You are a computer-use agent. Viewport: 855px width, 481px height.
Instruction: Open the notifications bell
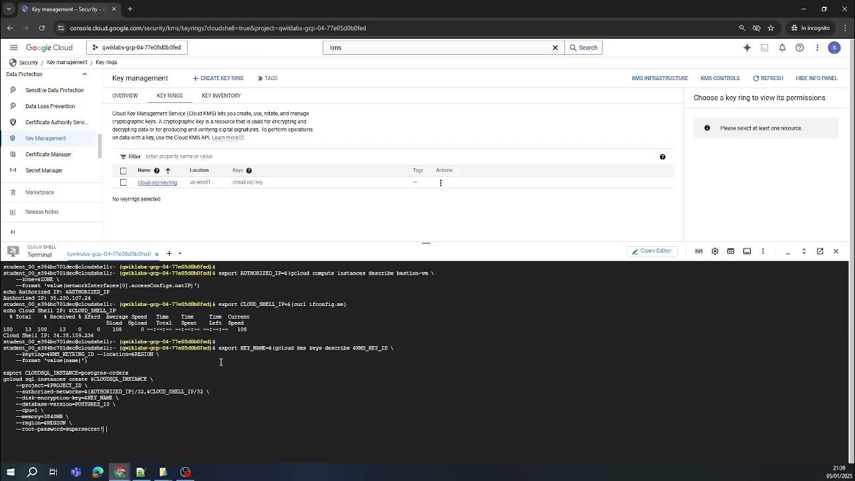[782, 47]
